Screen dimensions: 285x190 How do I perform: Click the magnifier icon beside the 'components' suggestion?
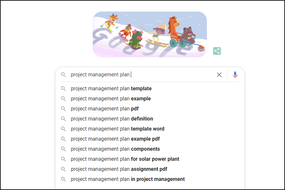click(x=63, y=149)
